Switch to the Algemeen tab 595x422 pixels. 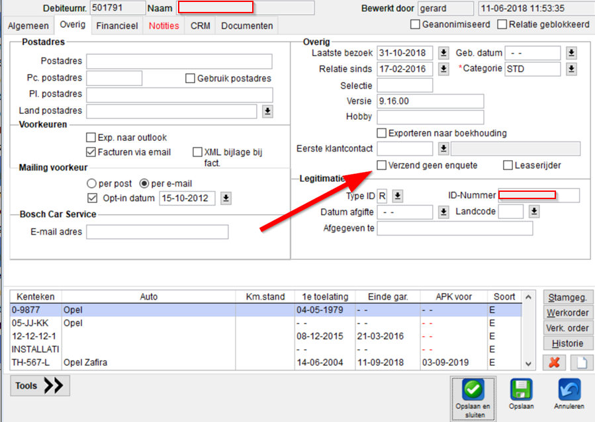click(28, 26)
